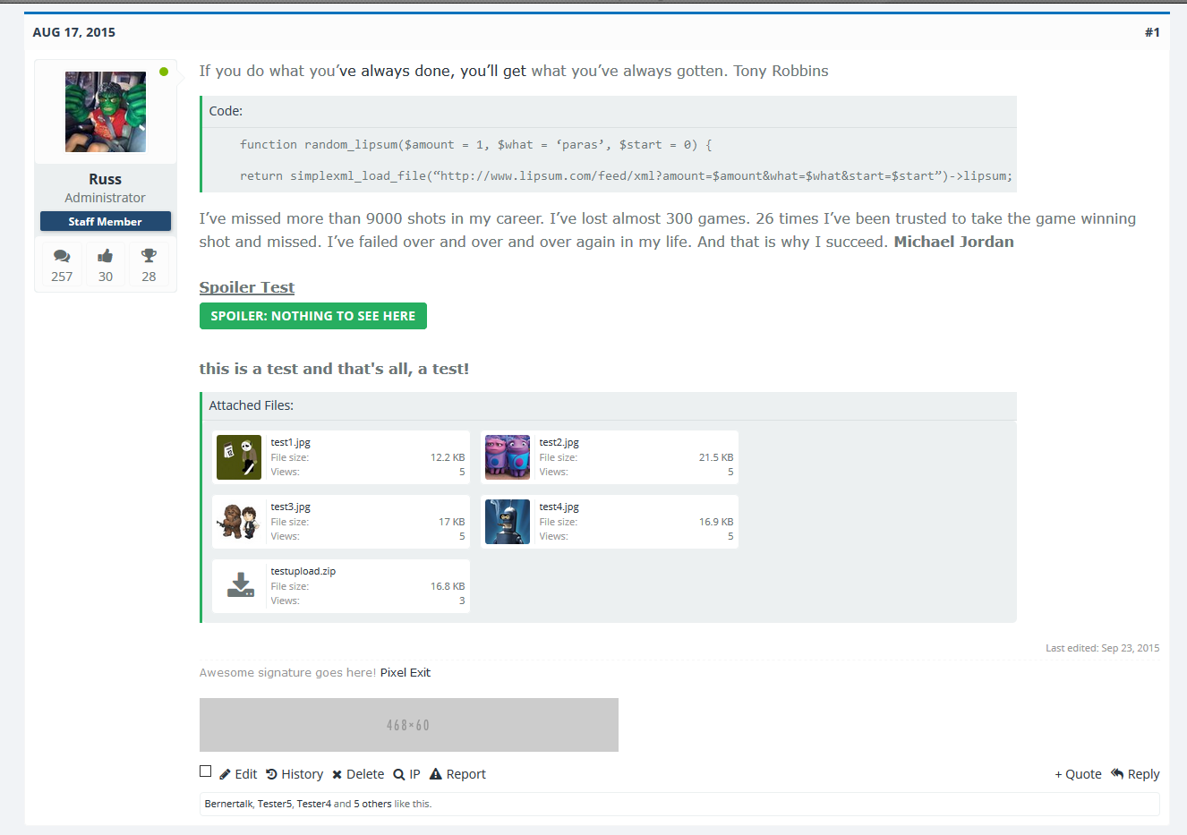Click the download icon for testupload.zip
The width and height of the screenshot is (1187, 835).
coord(241,585)
